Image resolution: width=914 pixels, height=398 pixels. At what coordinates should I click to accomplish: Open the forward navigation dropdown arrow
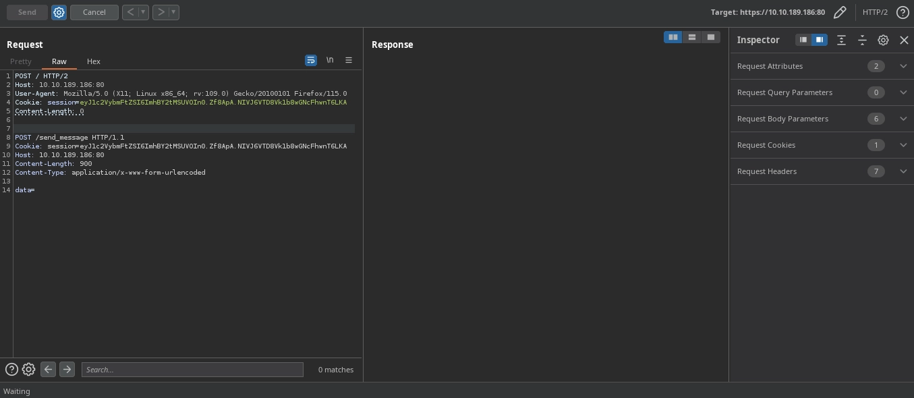pos(173,12)
